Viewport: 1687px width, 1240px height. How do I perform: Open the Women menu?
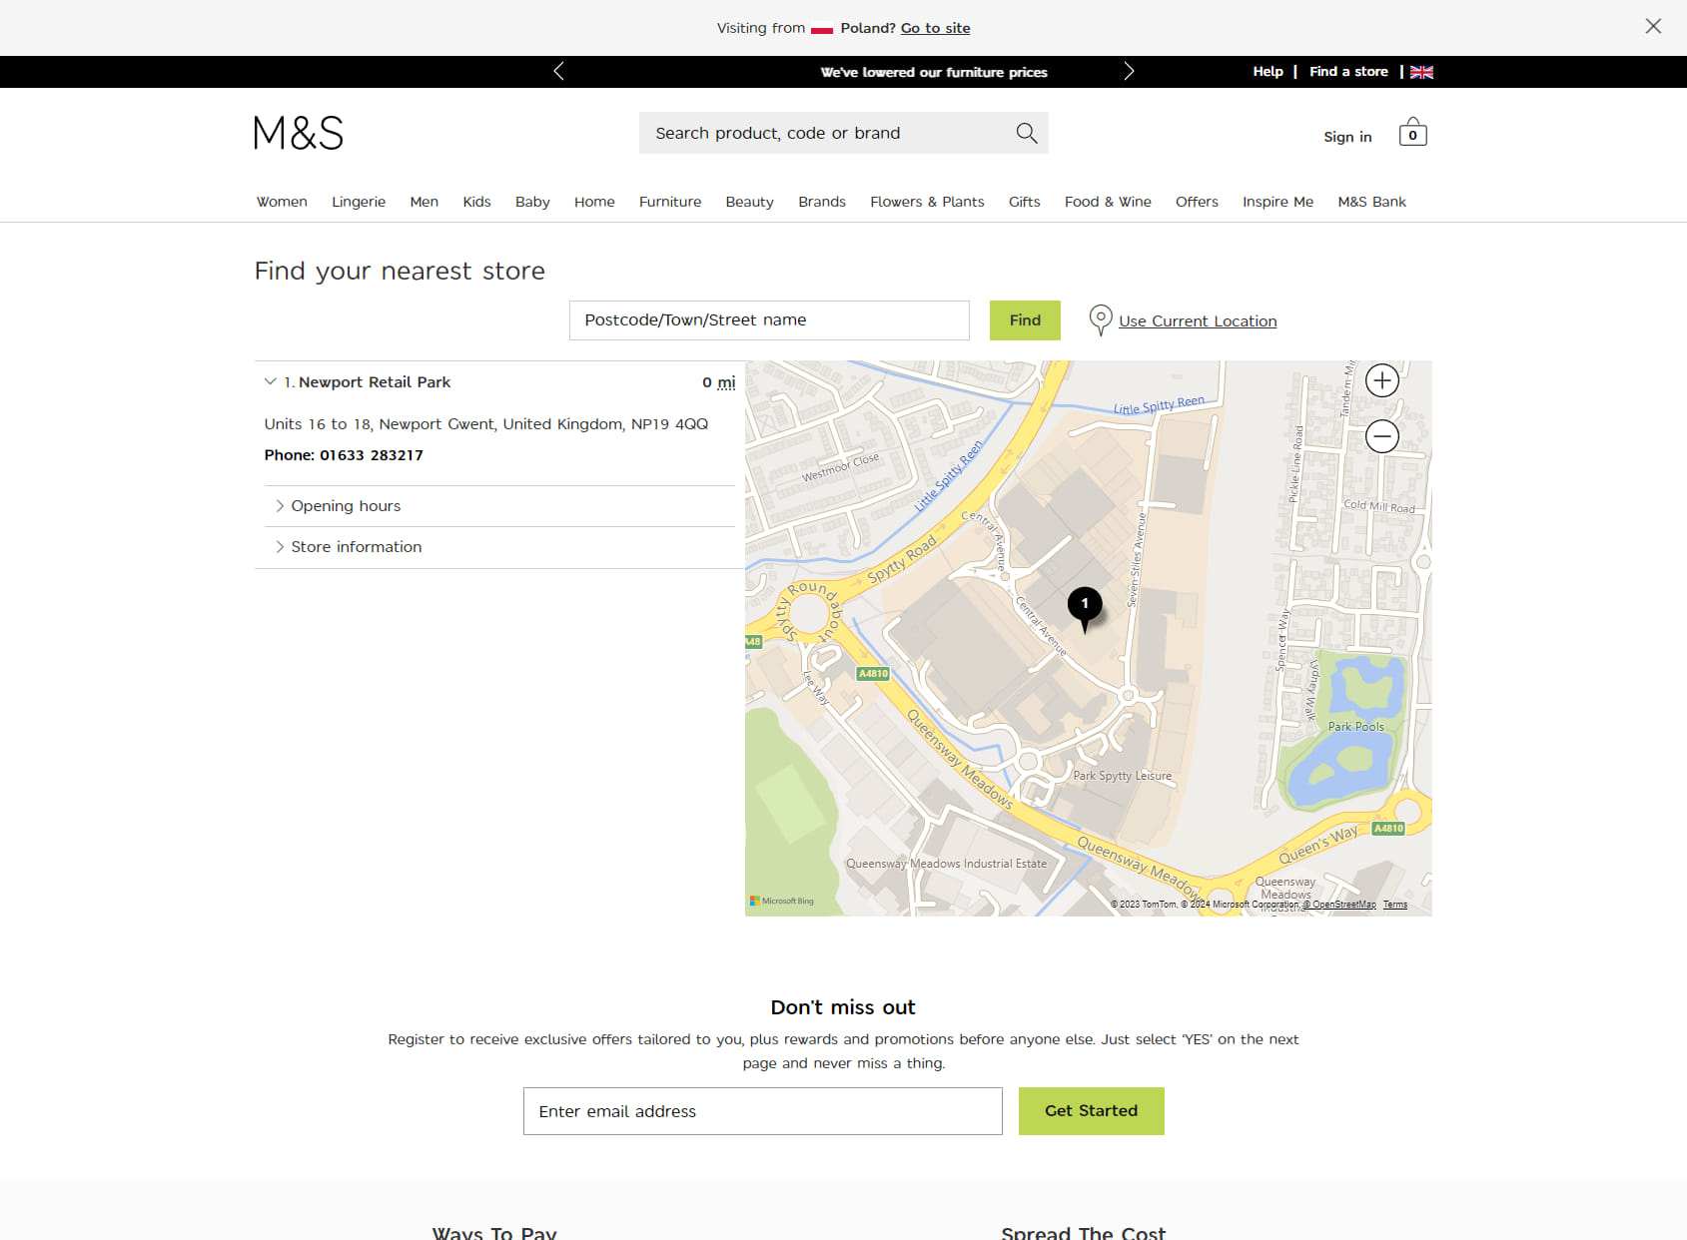282,202
